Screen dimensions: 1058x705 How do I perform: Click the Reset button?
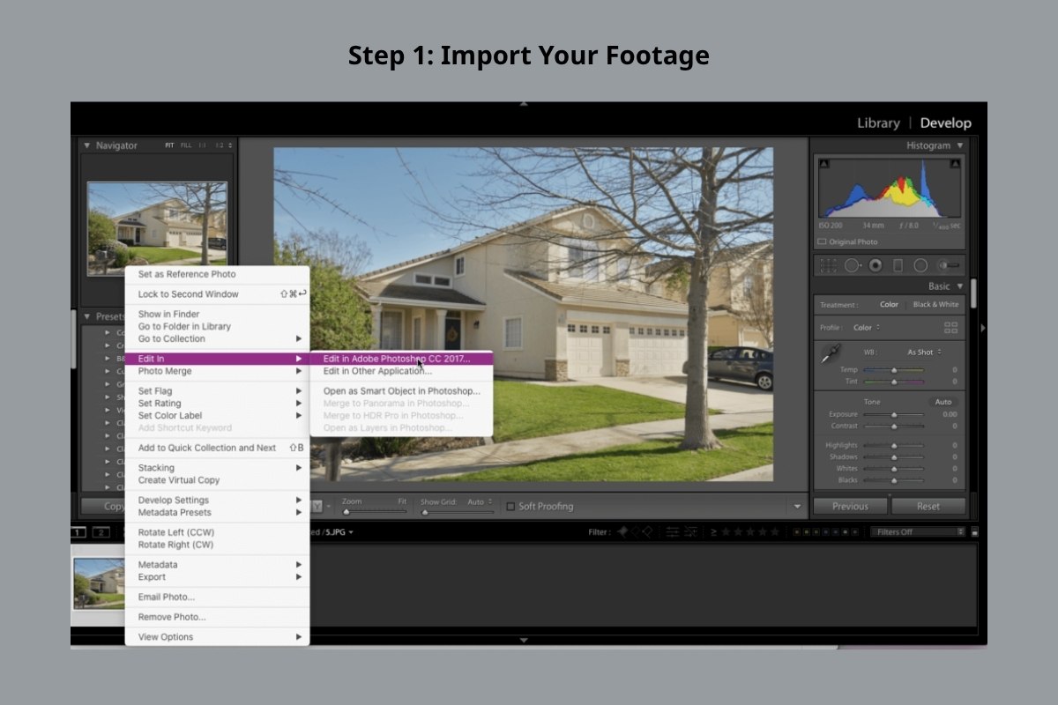(x=928, y=506)
